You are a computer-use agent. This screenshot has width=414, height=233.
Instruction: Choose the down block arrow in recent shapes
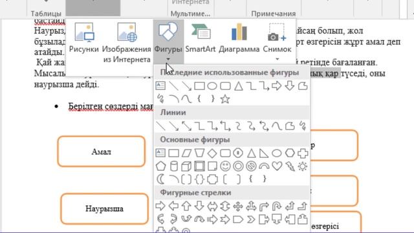tap(290, 86)
